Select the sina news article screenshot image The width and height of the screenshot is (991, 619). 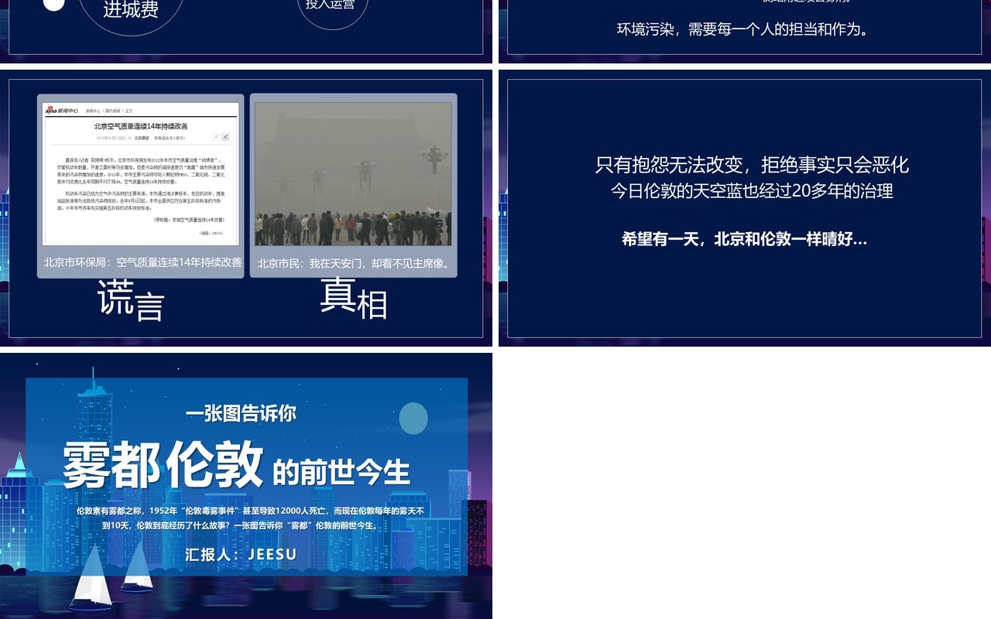[141, 174]
